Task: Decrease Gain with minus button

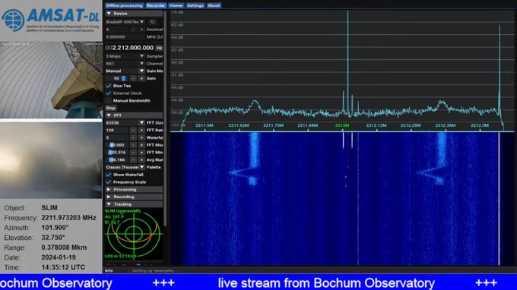Action: pyautogui.click(x=133, y=78)
